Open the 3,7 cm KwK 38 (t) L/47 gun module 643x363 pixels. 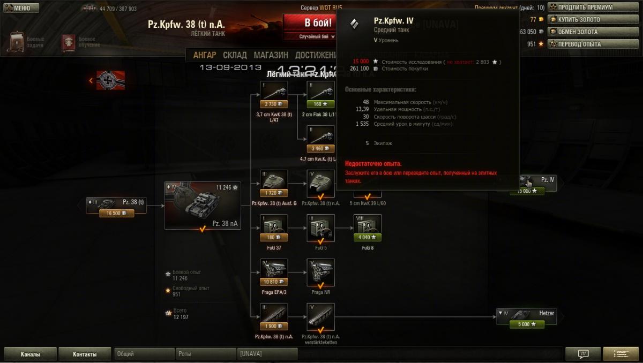coord(274,90)
